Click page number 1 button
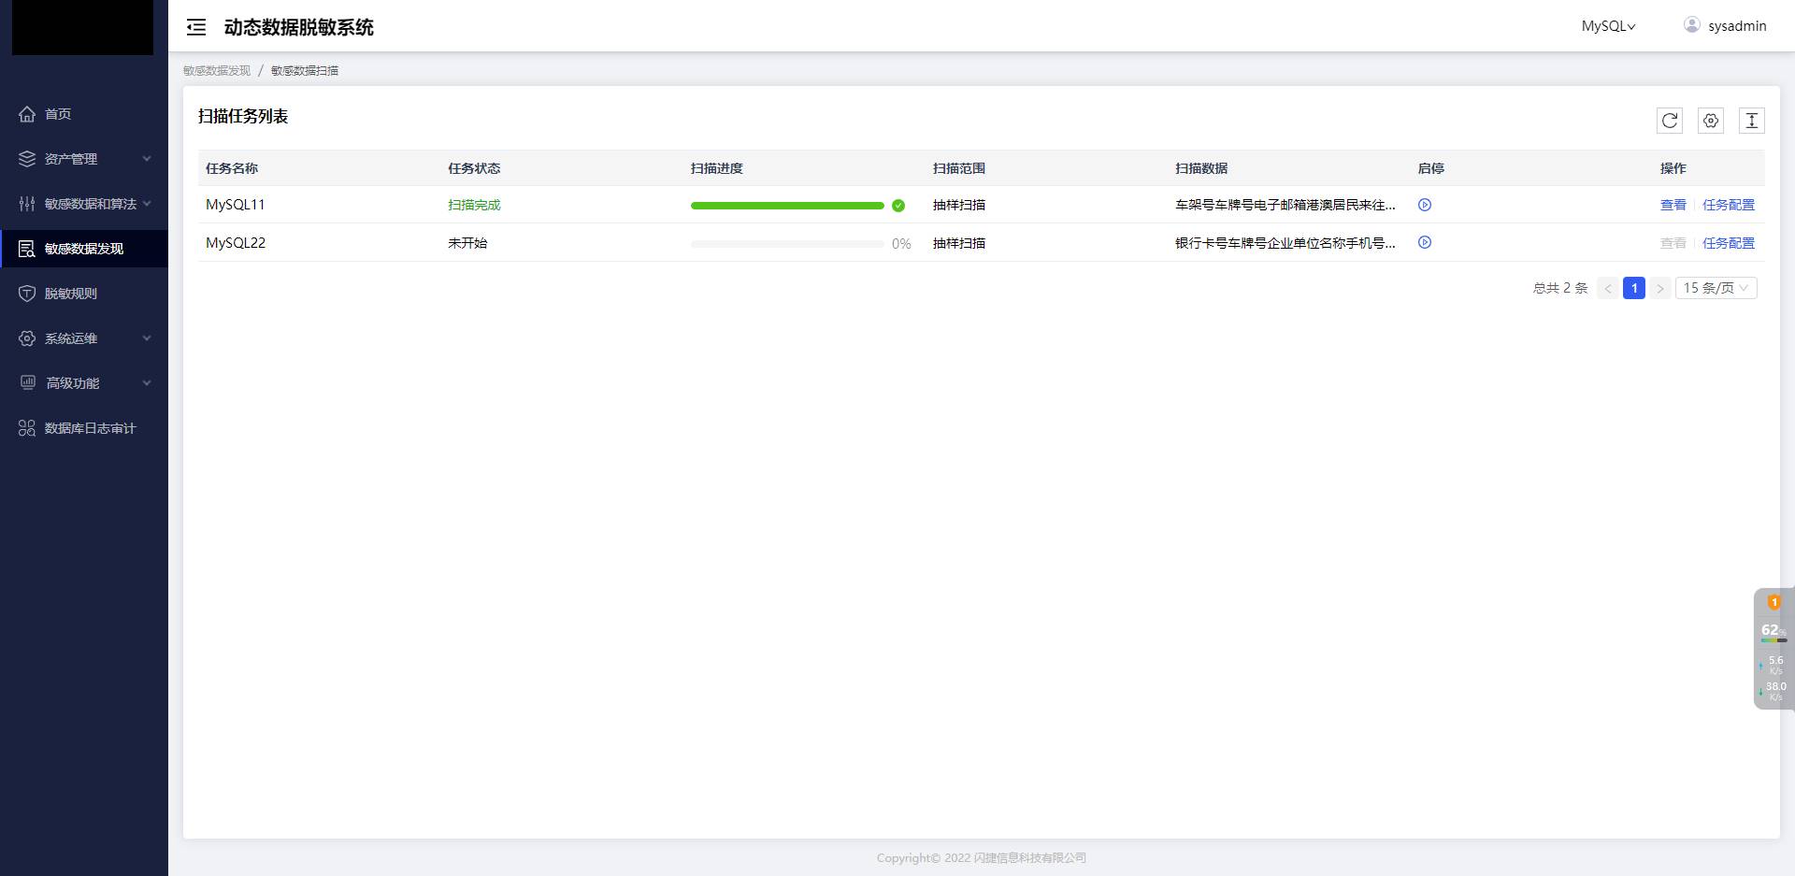The height and width of the screenshot is (876, 1795). (1634, 288)
